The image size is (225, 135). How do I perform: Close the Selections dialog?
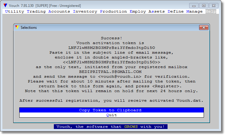(204, 28)
